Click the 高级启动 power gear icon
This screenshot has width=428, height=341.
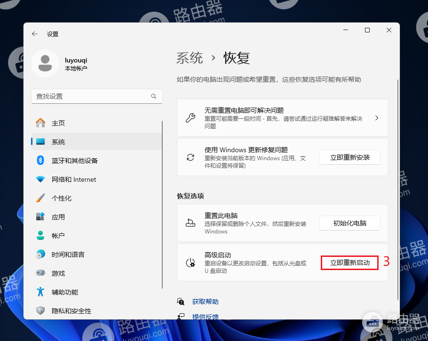click(190, 263)
